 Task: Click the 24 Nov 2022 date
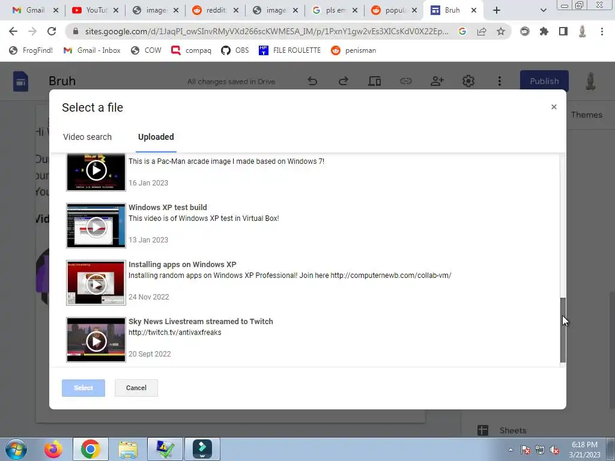point(149,297)
